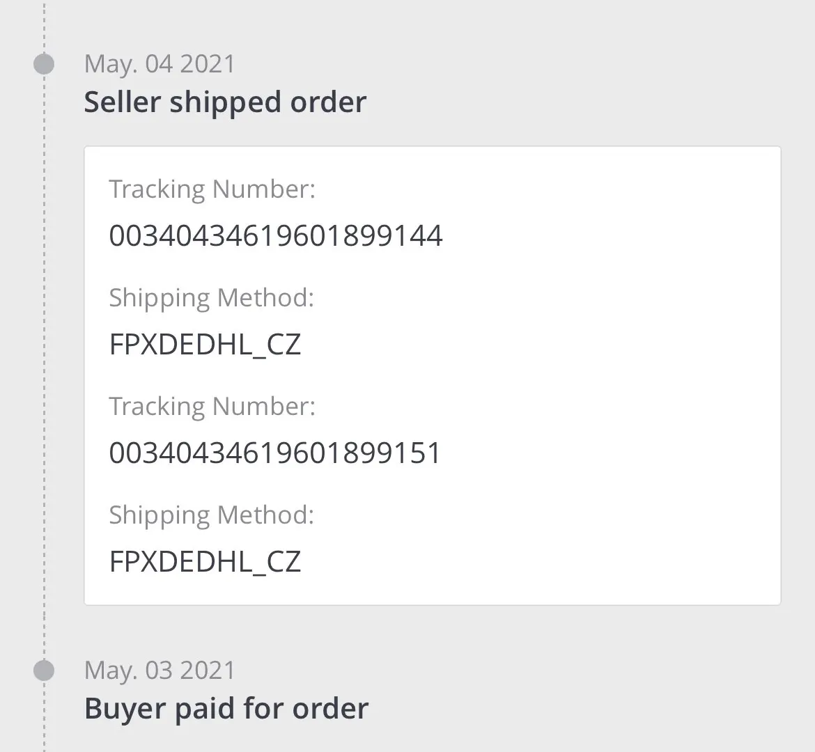The width and height of the screenshot is (815, 752).
Task: Click the Tracking Number label above 9151 number
Action: click(x=212, y=407)
